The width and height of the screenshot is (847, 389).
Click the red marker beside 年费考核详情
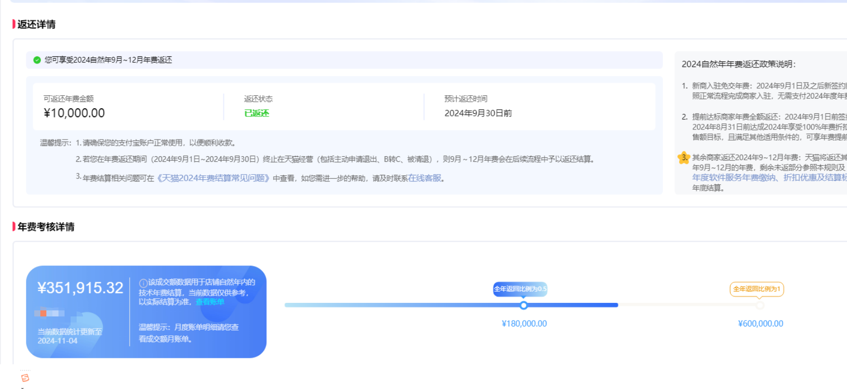[x=14, y=227]
